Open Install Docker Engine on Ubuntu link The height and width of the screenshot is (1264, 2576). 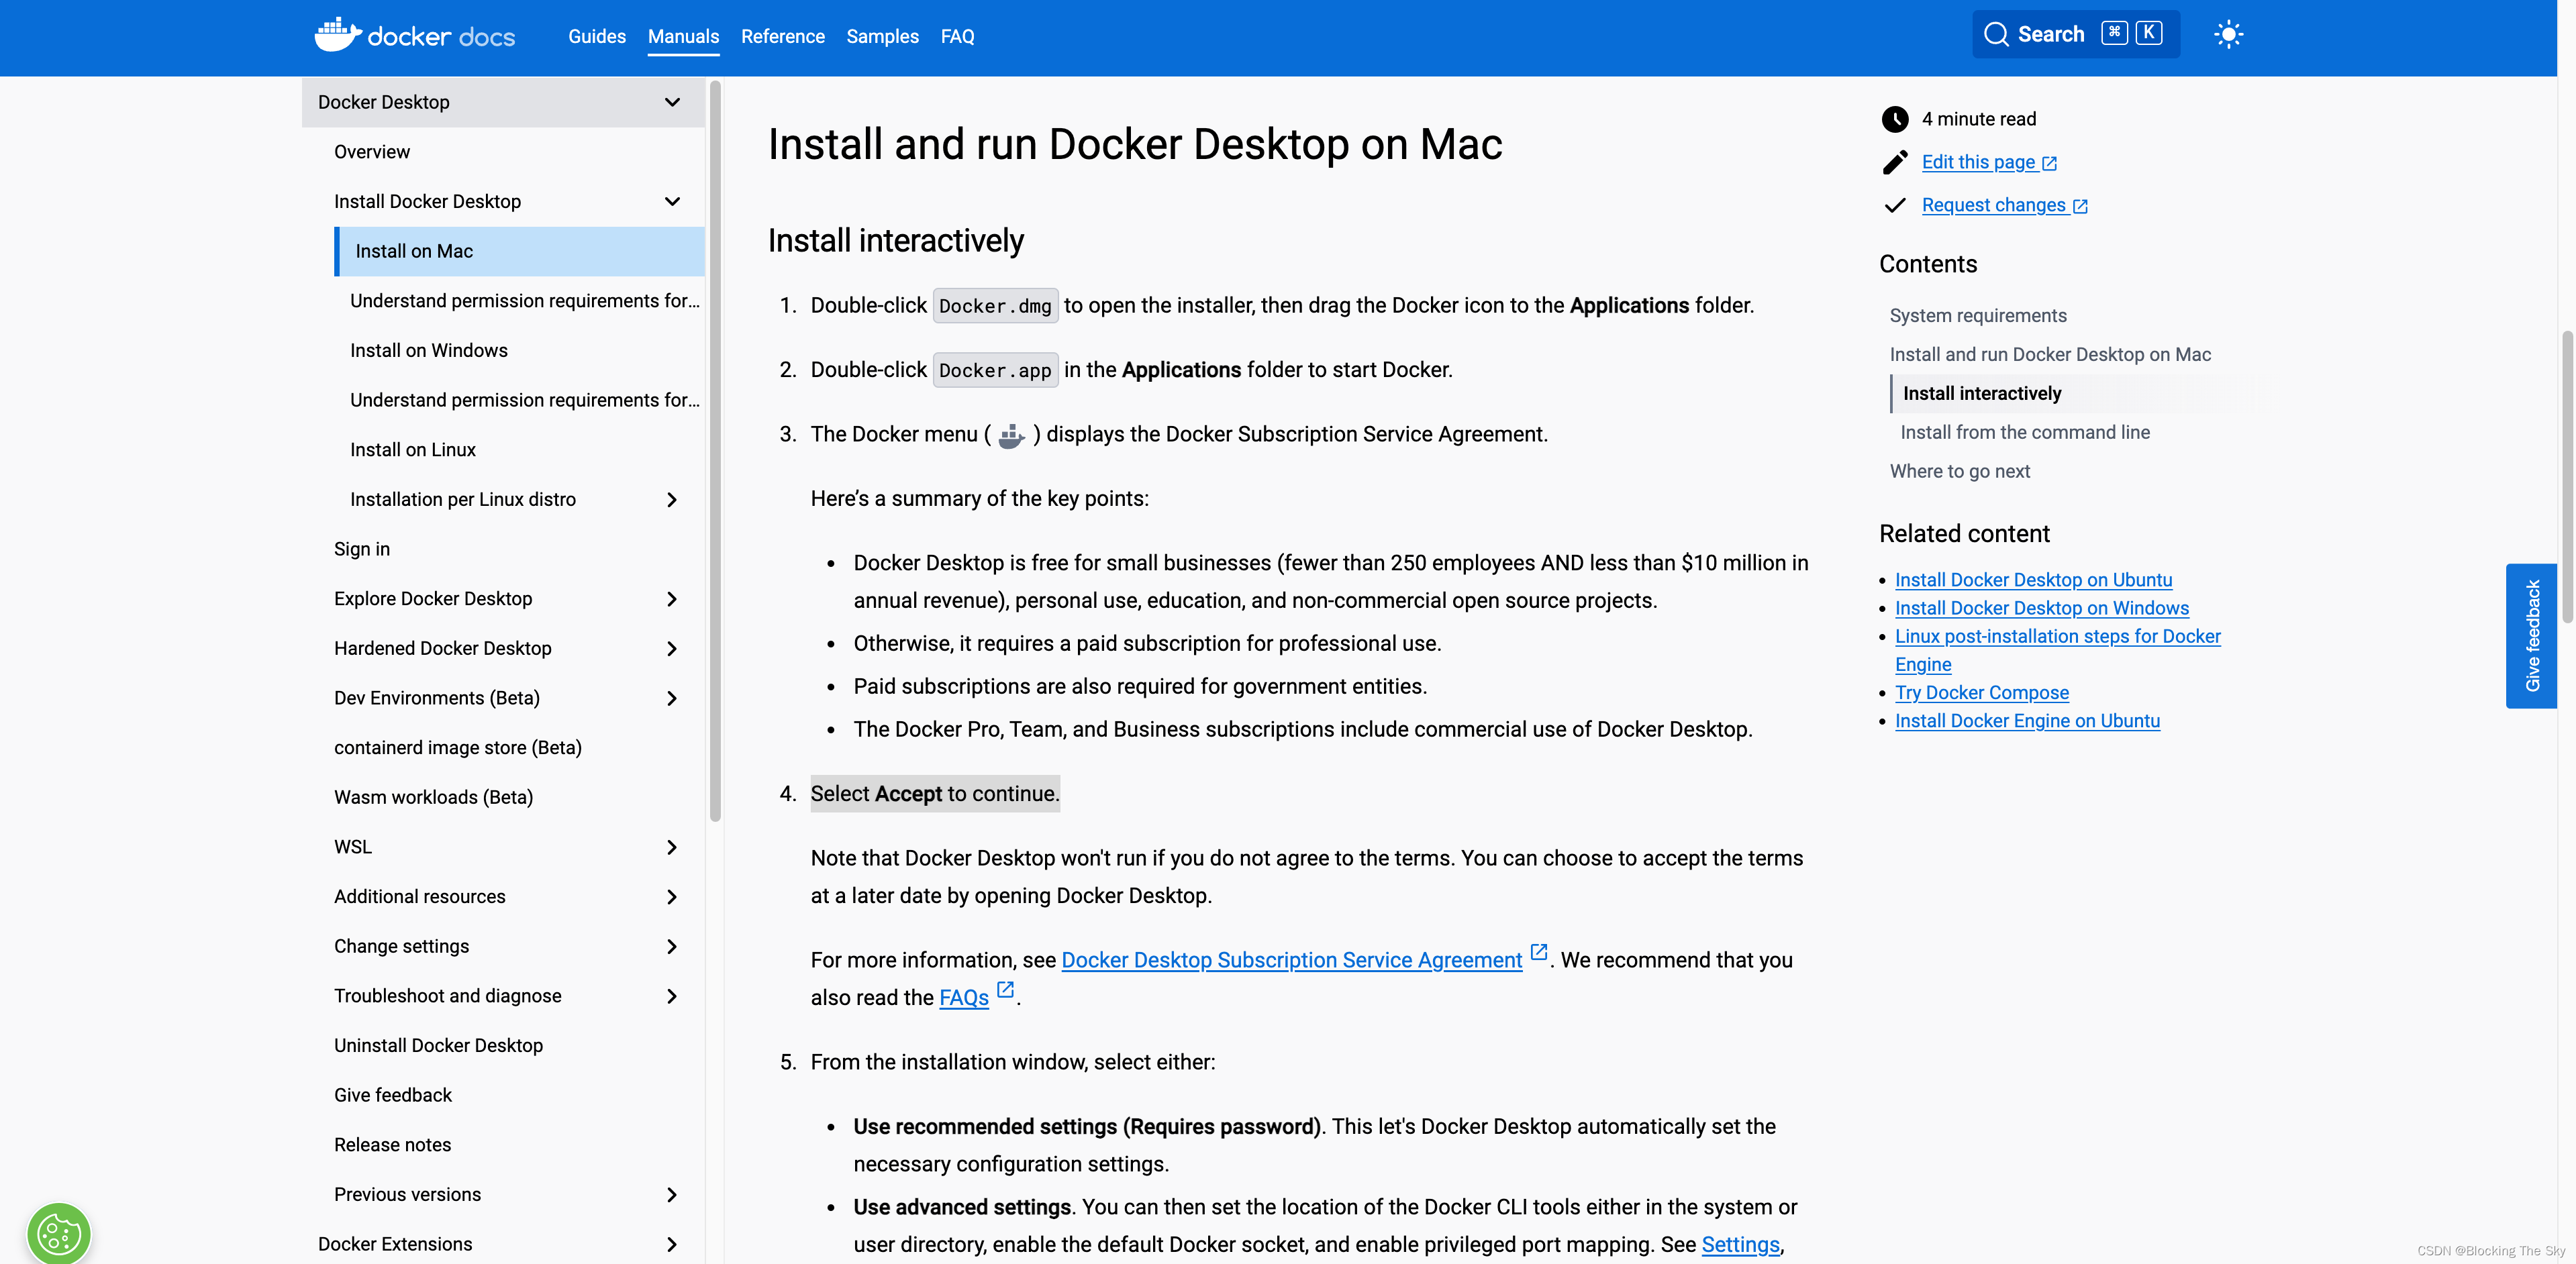point(2027,721)
